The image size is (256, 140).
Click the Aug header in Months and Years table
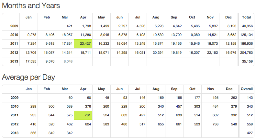point(156,17)
